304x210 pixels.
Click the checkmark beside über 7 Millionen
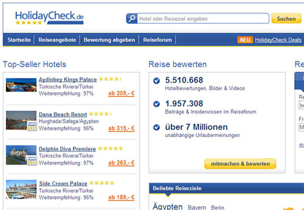[x=156, y=127]
